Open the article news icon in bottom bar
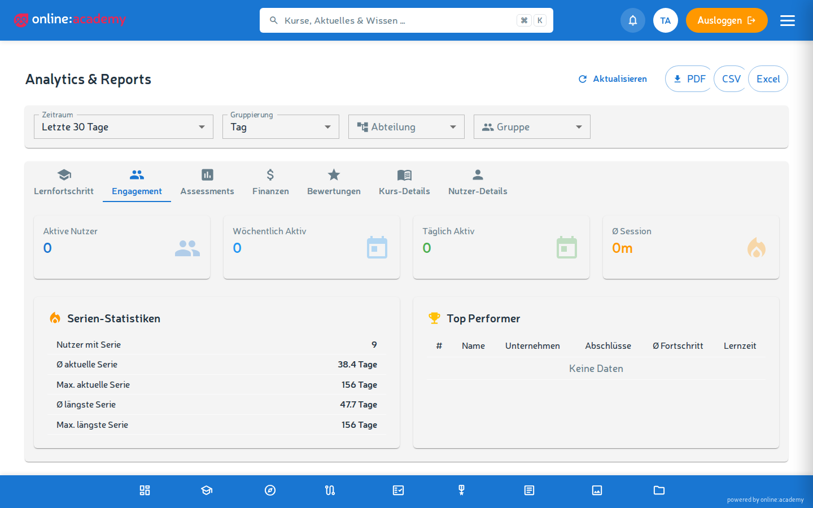813x508 pixels. pyautogui.click(x=529, y=491)
